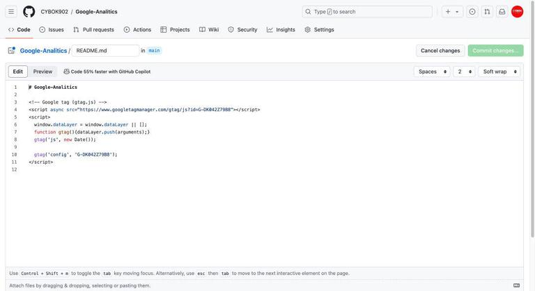Screen dimensions: 535x291
Task: Click line number 12 in gutter
Action: coord(14,169)
